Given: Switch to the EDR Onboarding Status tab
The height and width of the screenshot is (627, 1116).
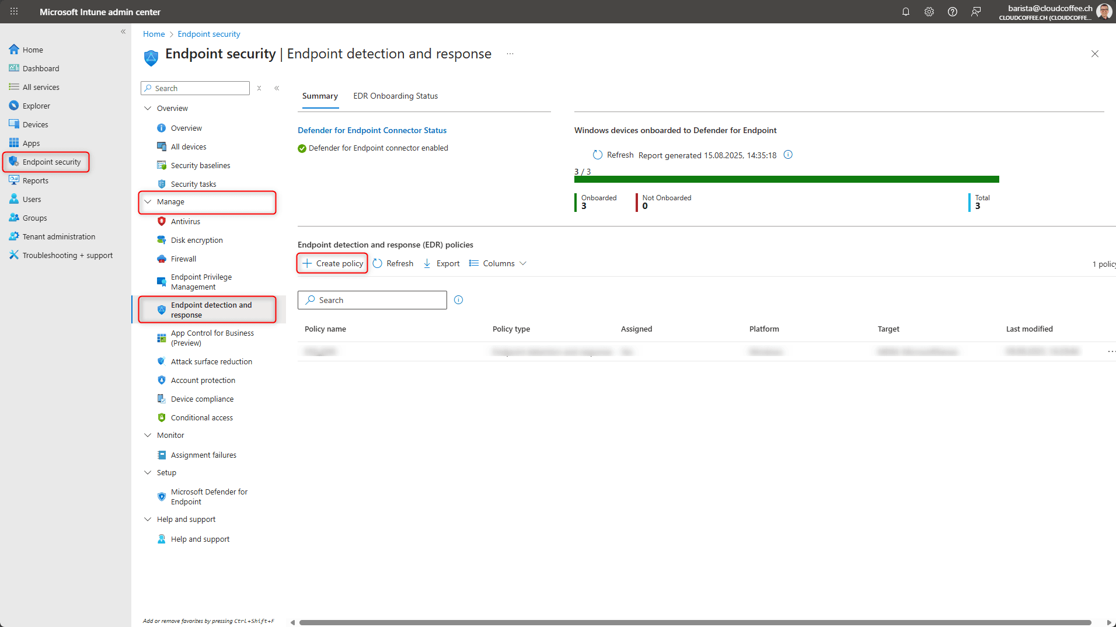Looking at the screenshot, I should (x=395, y=96).
